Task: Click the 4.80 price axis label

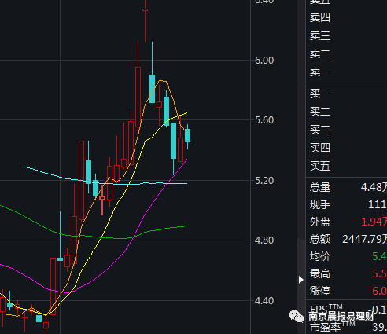Action: 264,240
